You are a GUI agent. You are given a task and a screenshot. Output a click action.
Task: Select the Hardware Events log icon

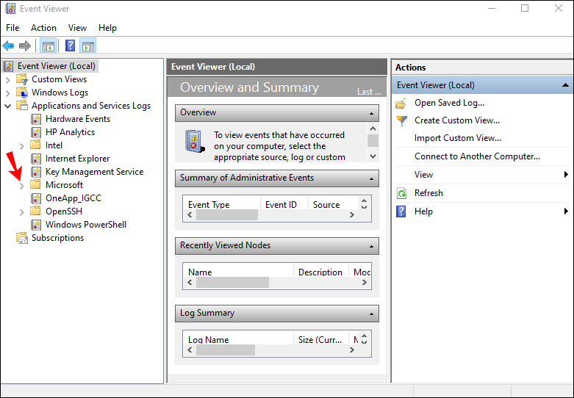pyautogui.click(x=35, y=119)
